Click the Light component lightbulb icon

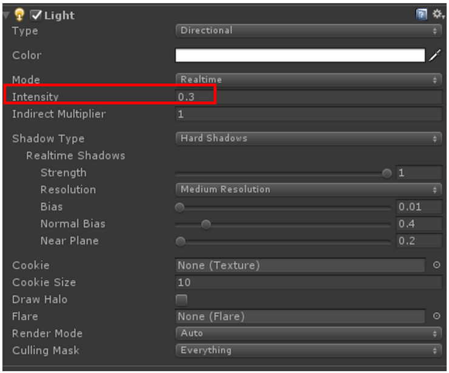(x=19, y=15)
